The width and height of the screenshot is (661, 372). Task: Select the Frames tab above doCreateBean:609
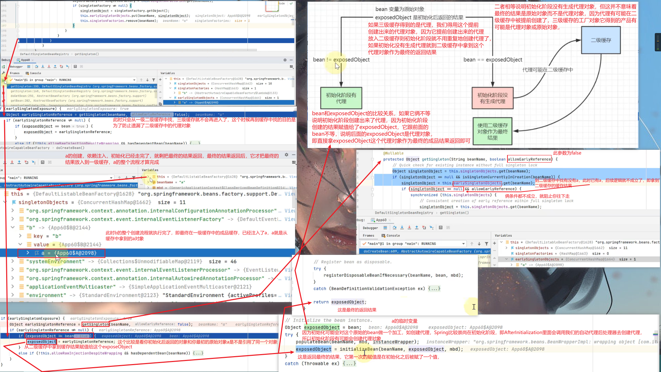[368, 236]
